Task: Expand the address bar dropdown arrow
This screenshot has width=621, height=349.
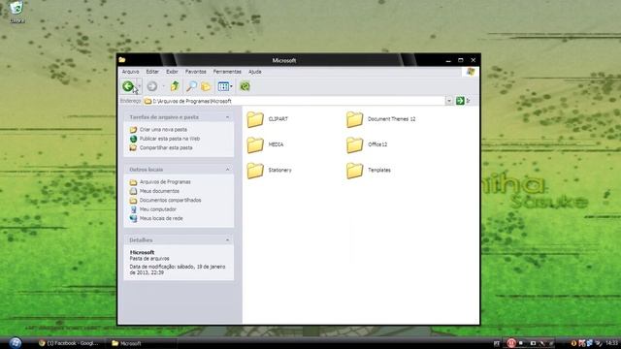Action: (x=448, y=101)
